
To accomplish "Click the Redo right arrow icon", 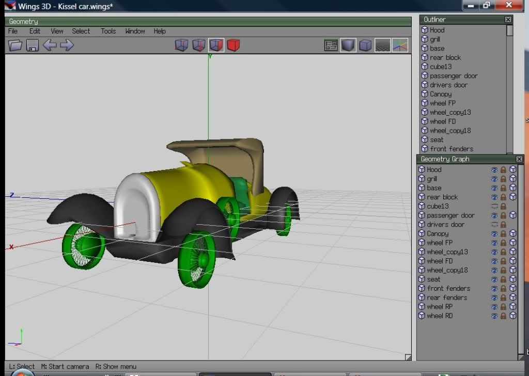I will point(67,45).
